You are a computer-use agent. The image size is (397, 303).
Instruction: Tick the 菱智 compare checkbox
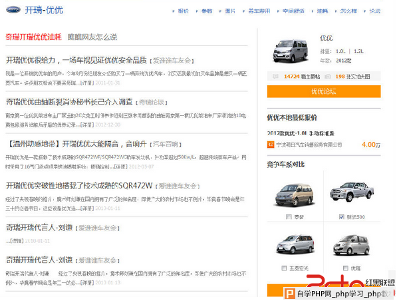[289, 217]
